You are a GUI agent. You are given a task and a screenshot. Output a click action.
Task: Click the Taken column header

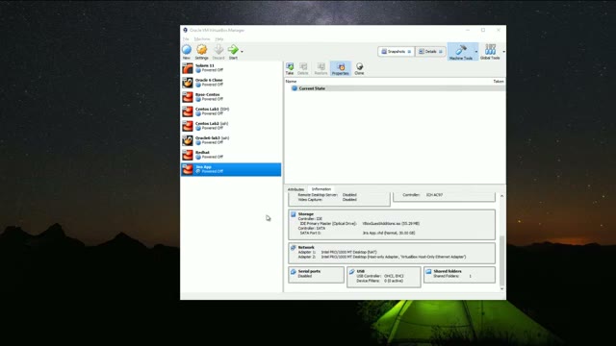click(x=499, y=81)
